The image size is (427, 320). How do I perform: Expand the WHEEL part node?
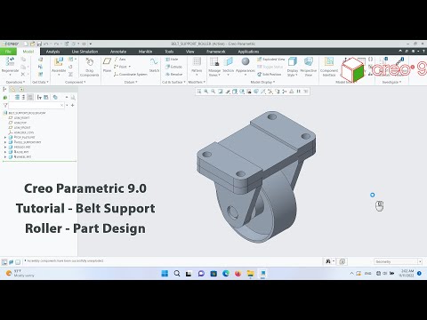coord(5,156)
